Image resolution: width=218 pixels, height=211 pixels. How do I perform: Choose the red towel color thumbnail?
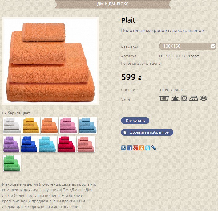click(x=67, y=144)
